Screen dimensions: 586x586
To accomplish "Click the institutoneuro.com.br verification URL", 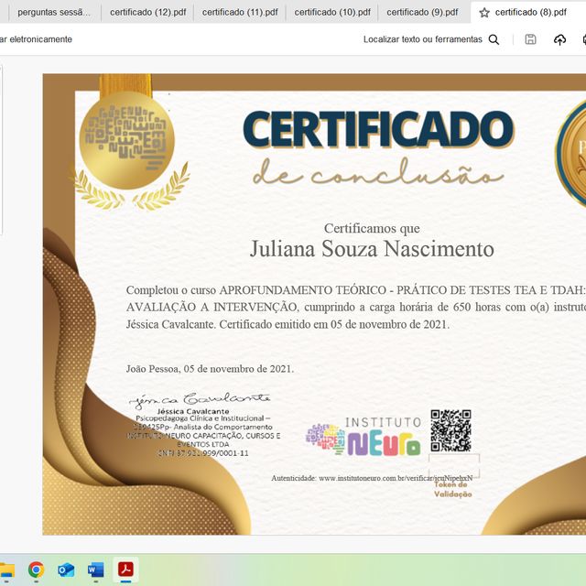I will pos(396,478).
